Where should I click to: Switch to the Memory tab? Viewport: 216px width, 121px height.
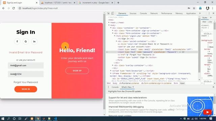(179, 13)
